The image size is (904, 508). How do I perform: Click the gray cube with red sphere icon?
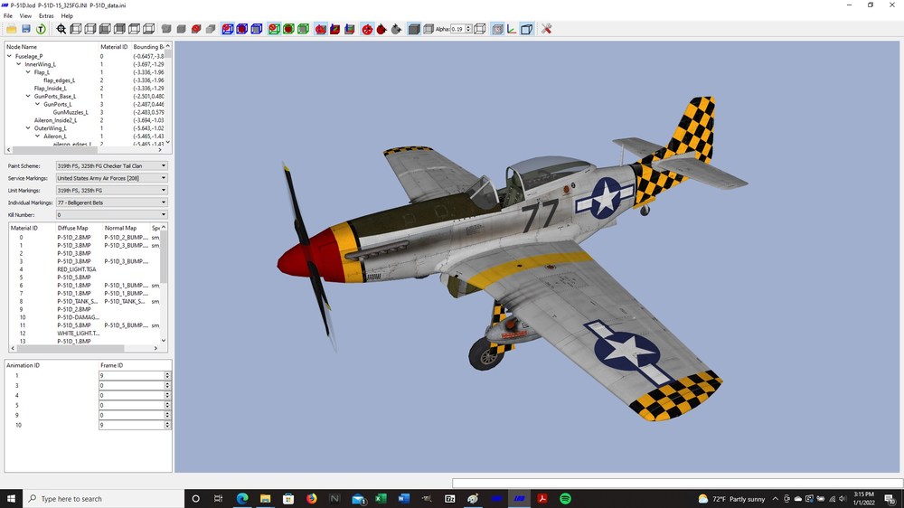[x=196, y=29]
